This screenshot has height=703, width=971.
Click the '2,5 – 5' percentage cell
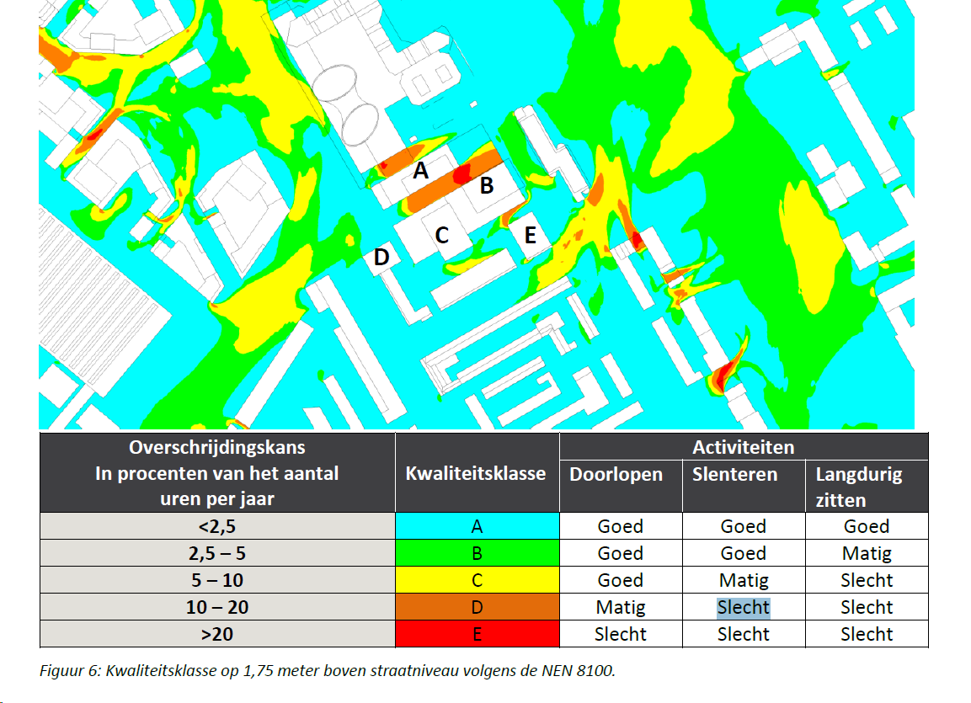point(217,553)
